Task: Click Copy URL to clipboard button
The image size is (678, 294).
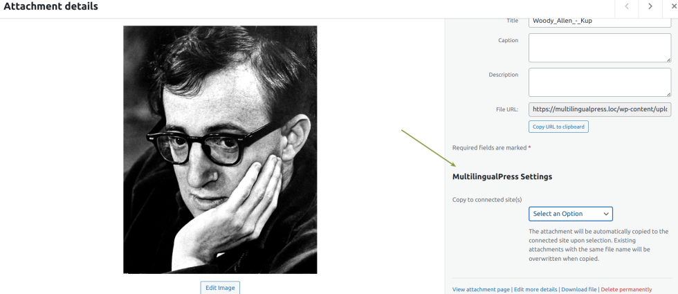Action: [558, 127]
